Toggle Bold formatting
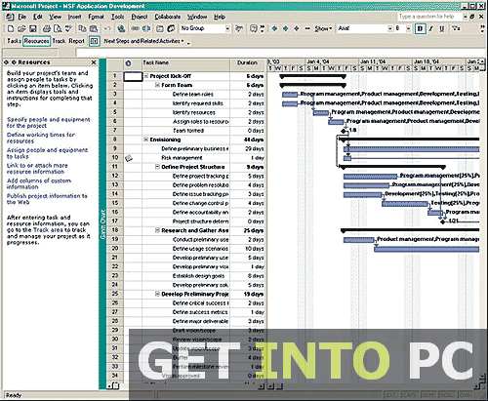The height and width of the screenshot is (401, 488). [421, 28]
